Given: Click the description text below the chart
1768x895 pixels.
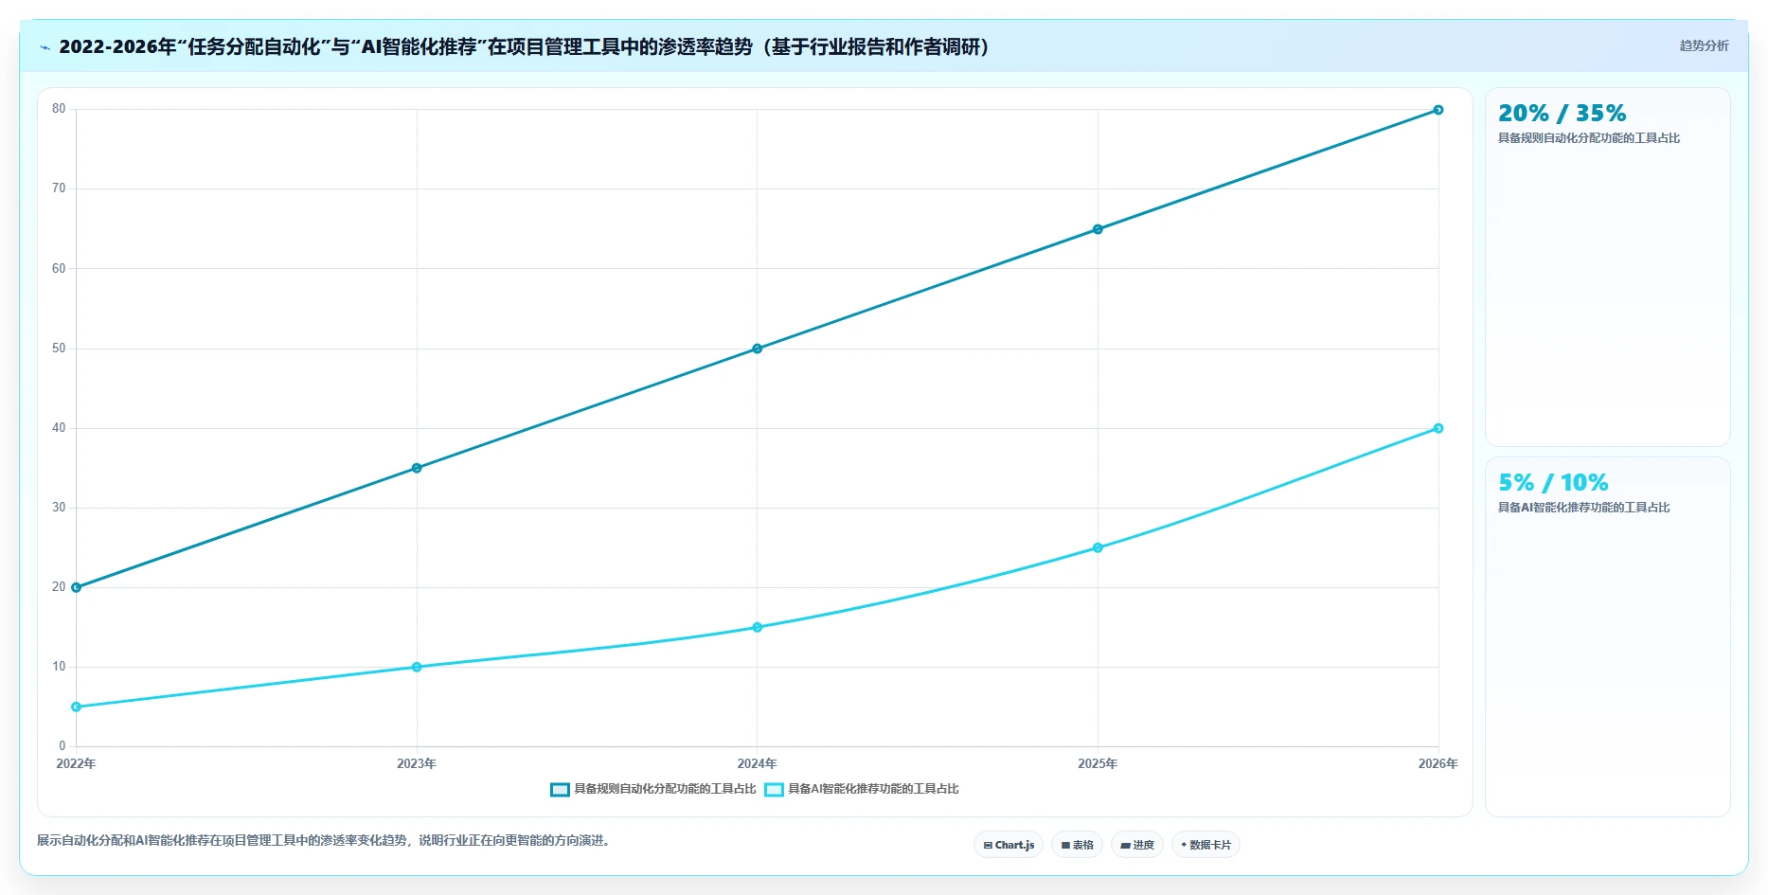Looking at the screenshot, I should [x=326, y=840].
